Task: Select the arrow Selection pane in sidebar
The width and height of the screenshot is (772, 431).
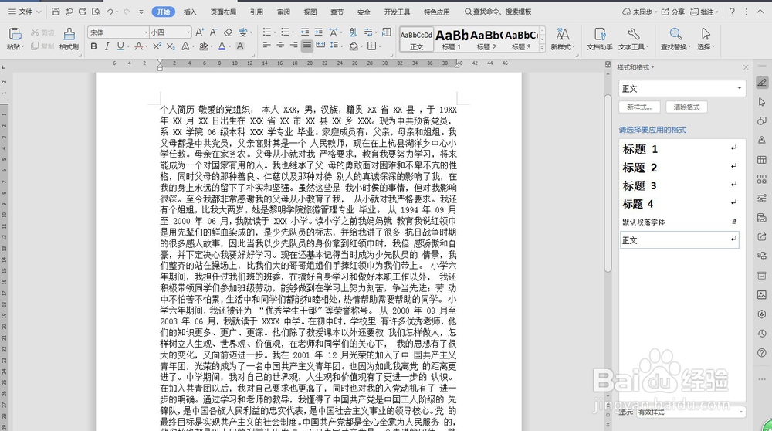Action: coord(762,101)
